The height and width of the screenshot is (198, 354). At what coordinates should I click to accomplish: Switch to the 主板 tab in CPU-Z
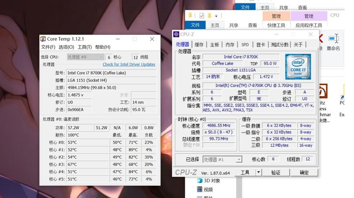(x=214, y=45)
